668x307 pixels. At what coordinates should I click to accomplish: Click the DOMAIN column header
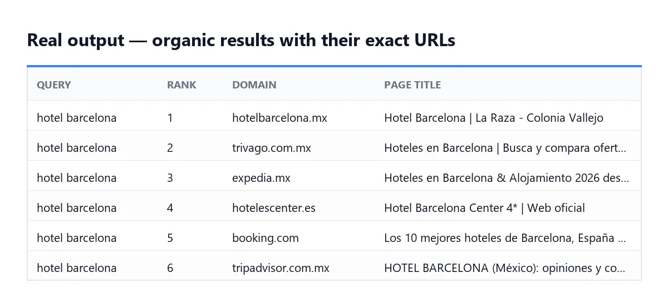click(x=254, y=85)
